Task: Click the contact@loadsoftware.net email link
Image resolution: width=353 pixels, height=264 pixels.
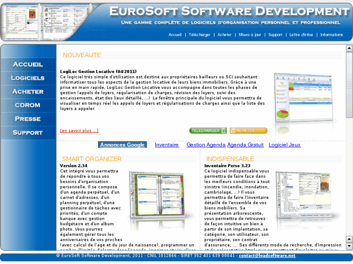Action: coord(267,255)
